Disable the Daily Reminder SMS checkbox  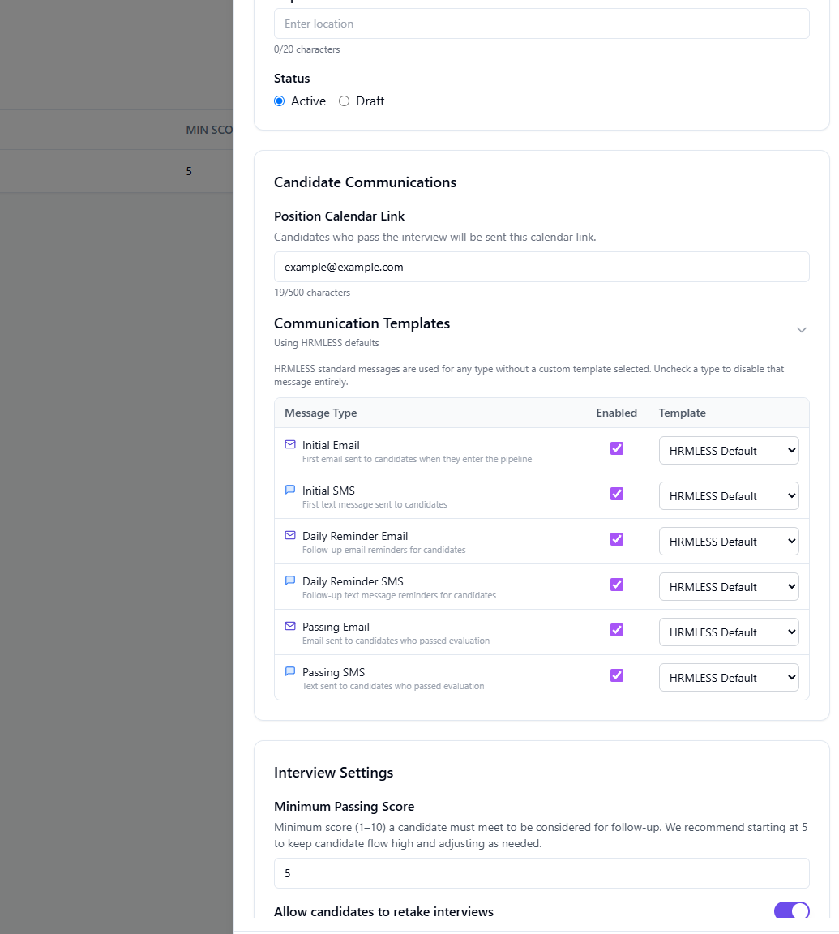click(x=617, y=585)
